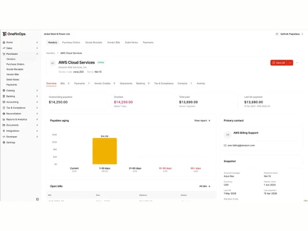Expand the Catalog sidebar chevron

coord(37,91)
